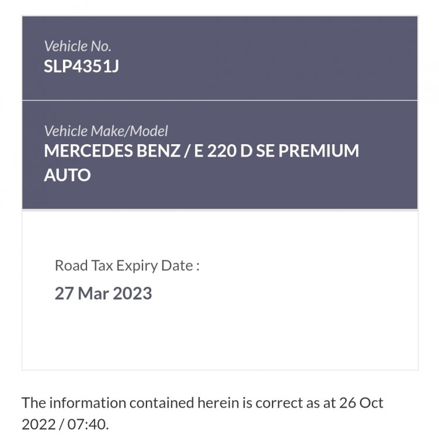Viewport: 439px width, 438px height.
Task: Click the "Road Tax Expiry Date" label
Action: coord(127,266)
